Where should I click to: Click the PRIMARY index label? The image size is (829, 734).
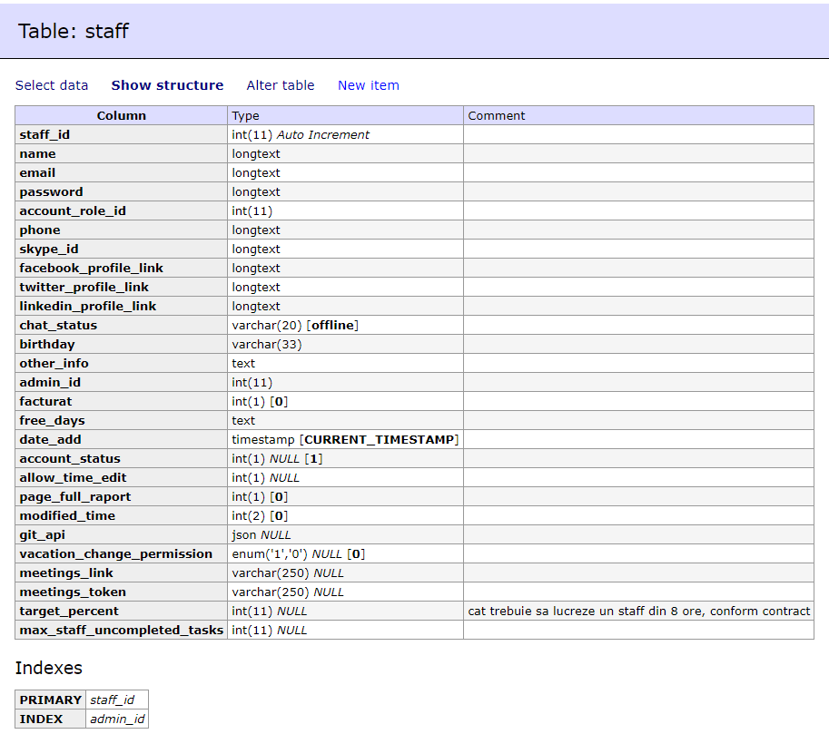click(x=50, y=700)
